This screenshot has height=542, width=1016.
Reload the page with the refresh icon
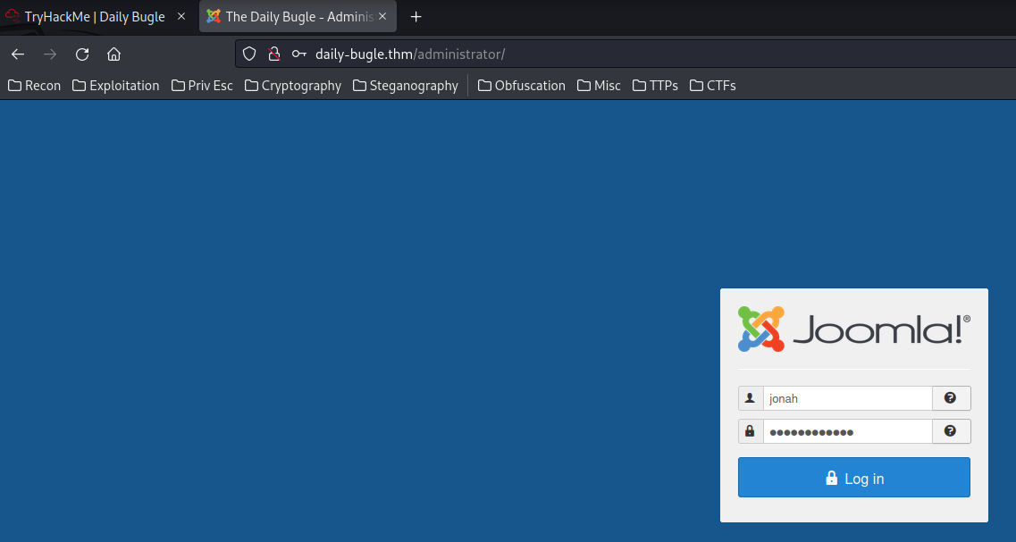[81, 54]
